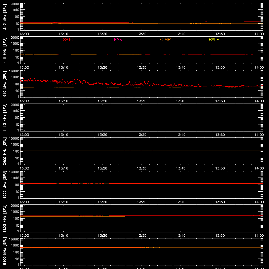Select the 2695 MHz [SFU] axis title
Screen dimensions: 269x269
click(4, 151)
